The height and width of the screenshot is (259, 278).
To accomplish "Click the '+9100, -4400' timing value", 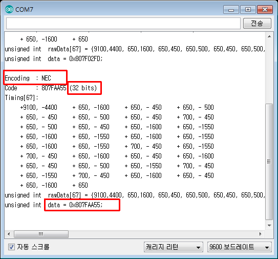I will pos(38,107).
